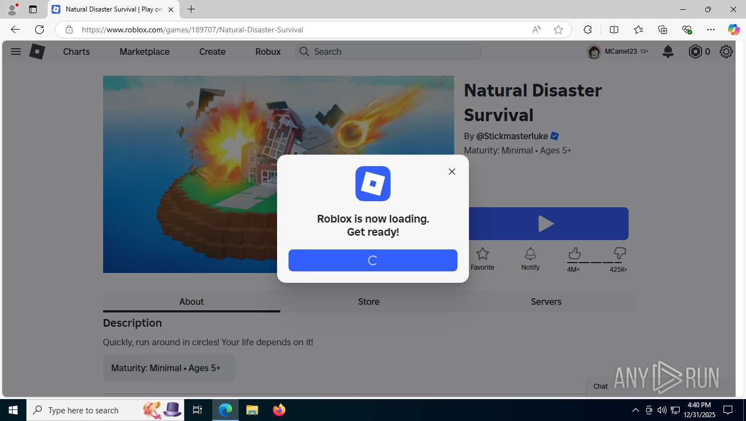Image resolution: width=746 pixels, height=421 pixels.
Task: Open browser Extensions puzzle icon
Action: coord(587,30)
